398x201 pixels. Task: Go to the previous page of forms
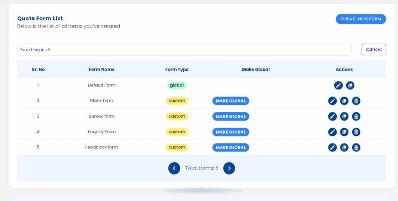point(174,168)
